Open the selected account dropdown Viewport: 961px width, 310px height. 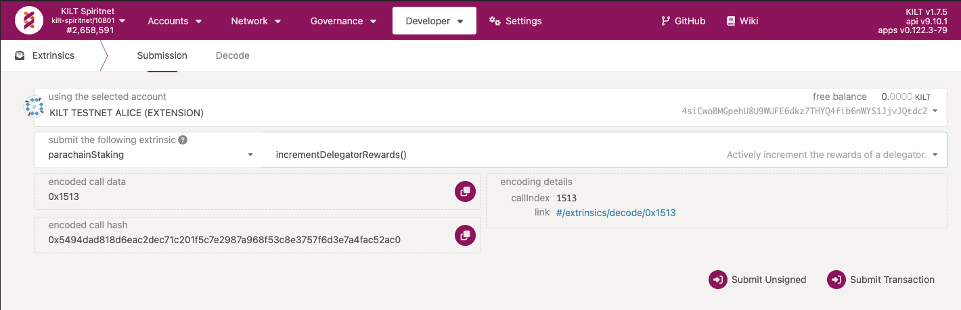click(491, 107)
